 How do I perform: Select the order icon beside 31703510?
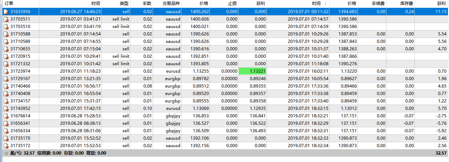[6, 27]
